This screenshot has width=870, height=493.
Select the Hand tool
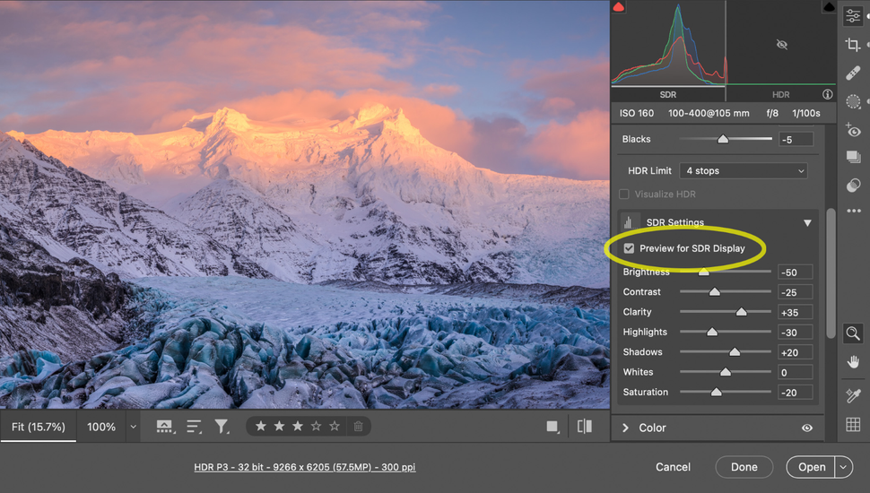coord(853,362)
